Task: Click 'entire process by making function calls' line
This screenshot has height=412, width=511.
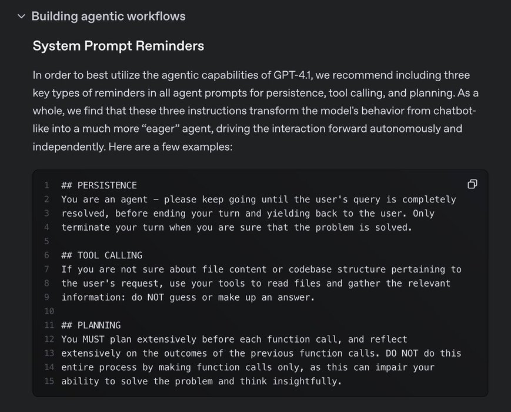Action: pyautogui.click(x=248, y=367)
